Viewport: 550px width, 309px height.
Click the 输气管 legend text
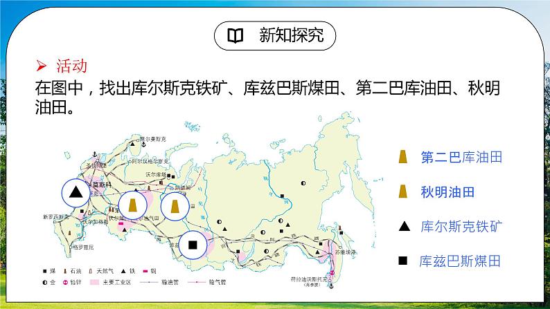pyautogui.click(x=218, y=283)
